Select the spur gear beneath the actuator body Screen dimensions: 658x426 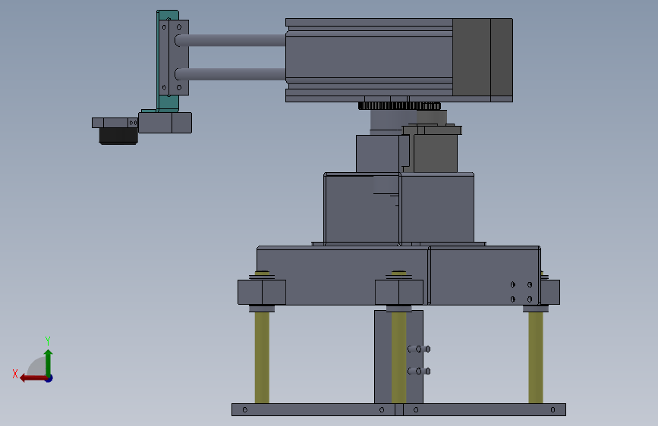399,105
